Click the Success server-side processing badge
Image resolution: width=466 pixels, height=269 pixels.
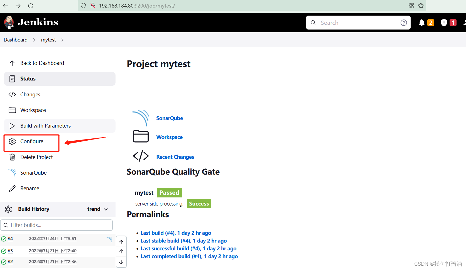pyautogui.click(x=199, y=204)
